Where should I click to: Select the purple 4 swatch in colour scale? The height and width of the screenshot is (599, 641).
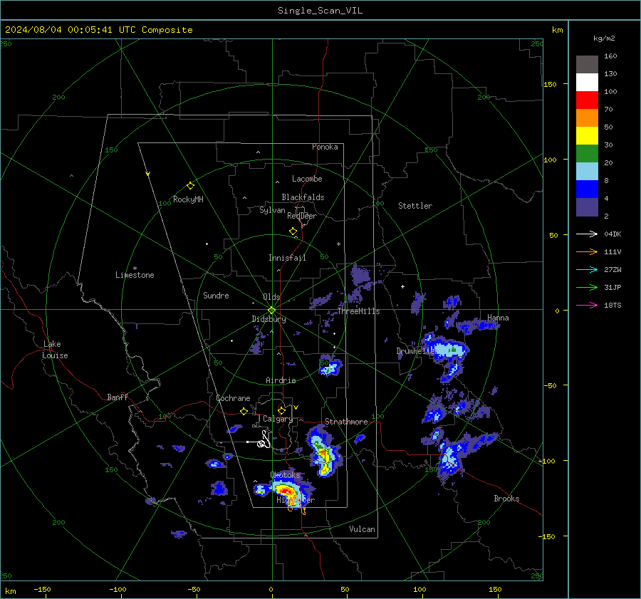[587, 207]
